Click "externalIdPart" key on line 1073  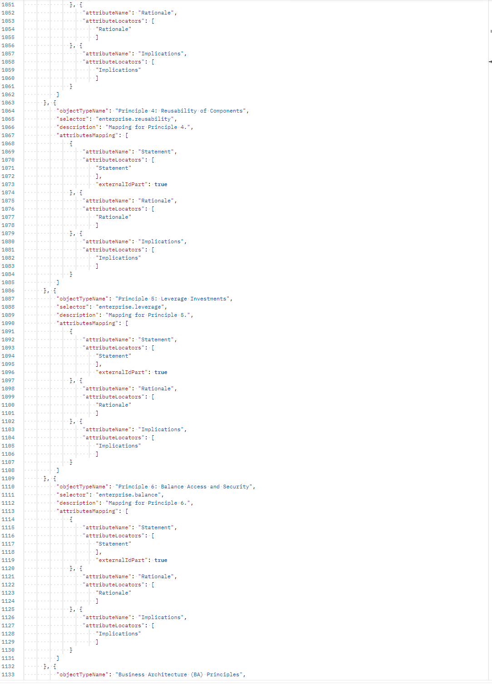(122, 184)
